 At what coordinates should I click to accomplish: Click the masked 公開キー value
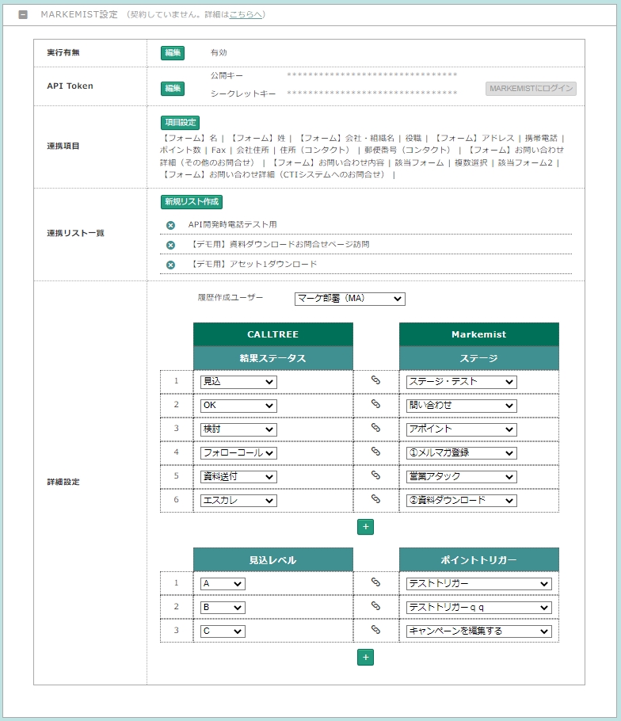pyautogui.click(x=371, y=75)
